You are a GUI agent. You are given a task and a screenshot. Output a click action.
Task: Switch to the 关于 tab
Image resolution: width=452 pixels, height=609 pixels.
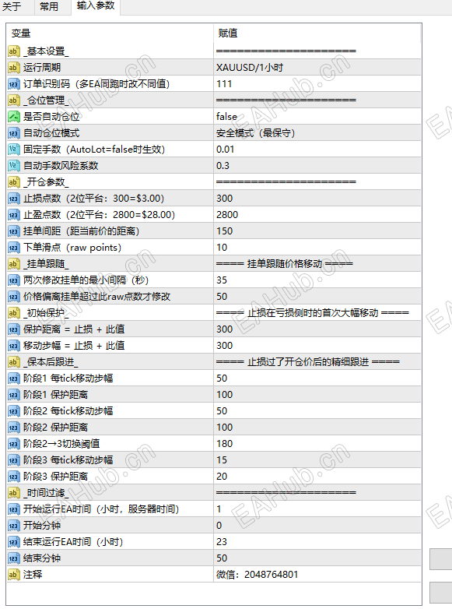(x=12, y=6)
